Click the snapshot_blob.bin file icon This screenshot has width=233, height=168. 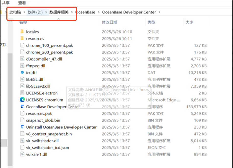click(x=22, y=120)
